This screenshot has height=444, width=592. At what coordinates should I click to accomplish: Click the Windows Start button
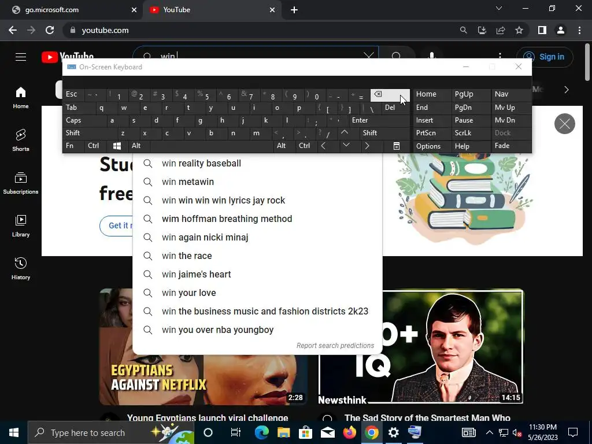click(x=14, y=432)
